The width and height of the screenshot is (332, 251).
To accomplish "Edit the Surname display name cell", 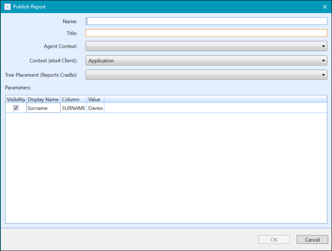I will point(43,108).
